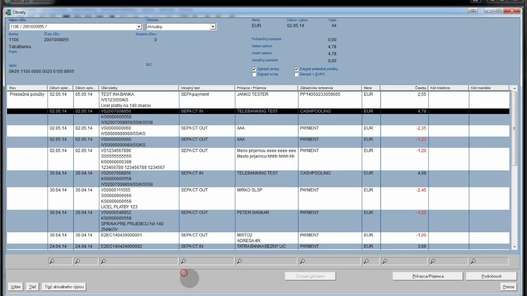Click the amount -1,00 cell

(x=421, y=235)
